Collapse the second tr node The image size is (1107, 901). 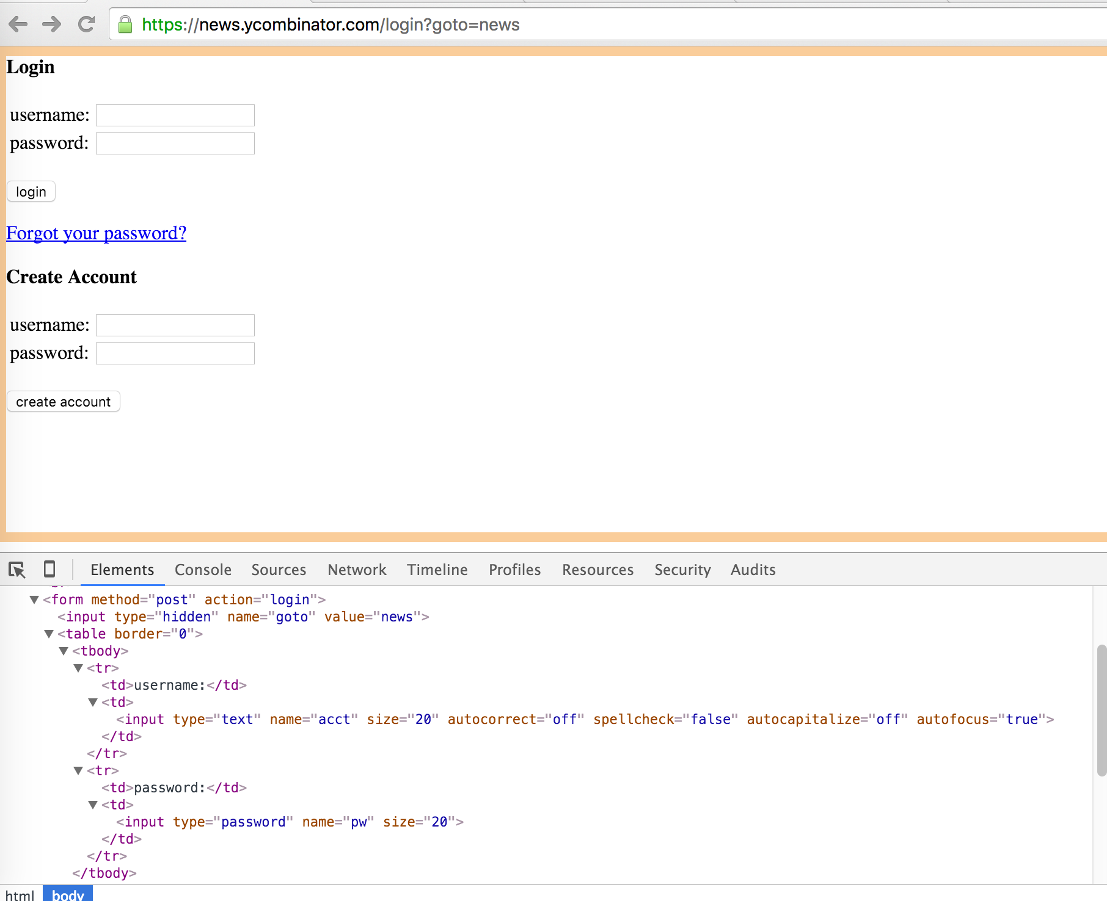point(79,770)
